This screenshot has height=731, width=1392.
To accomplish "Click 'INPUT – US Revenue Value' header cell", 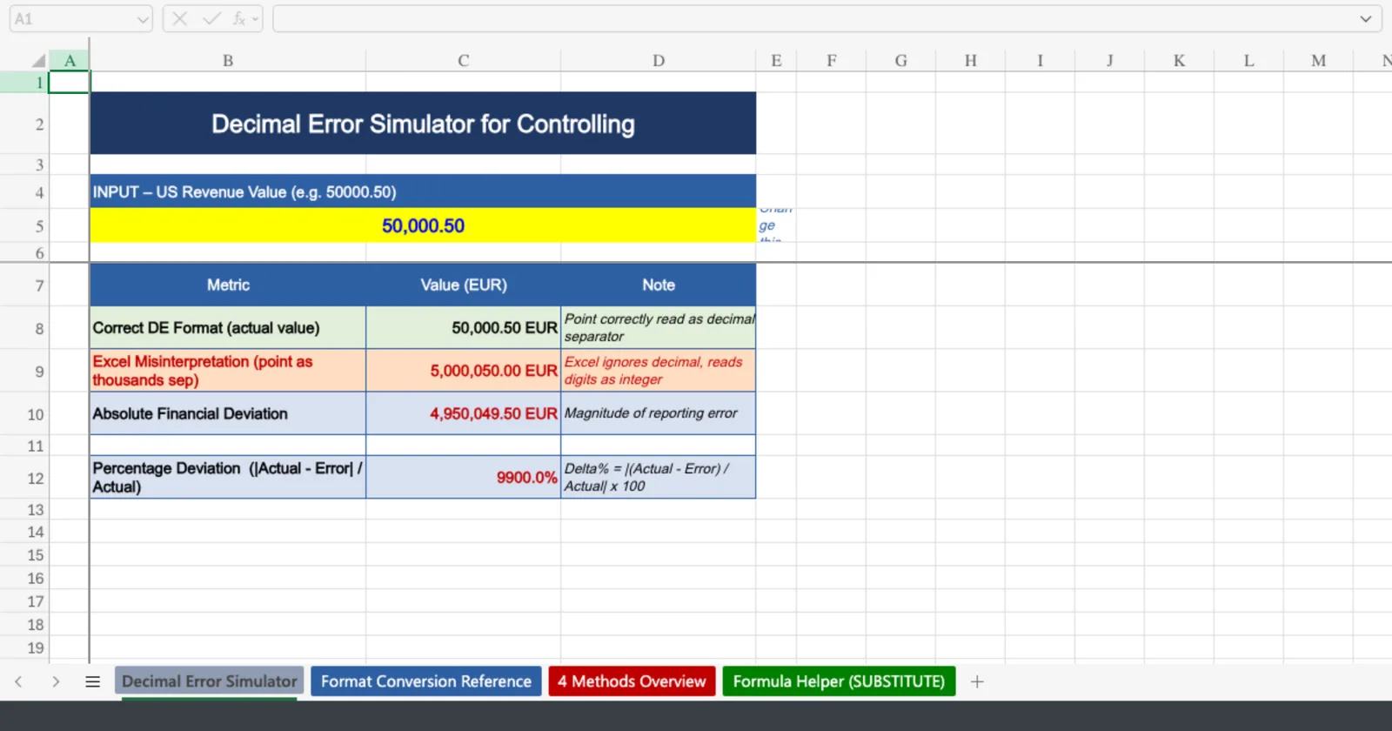I will (x=423, y=191).
